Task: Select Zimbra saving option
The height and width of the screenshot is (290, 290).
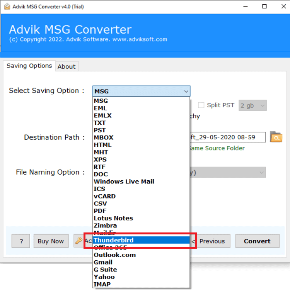Action: (x=141, y=226)
